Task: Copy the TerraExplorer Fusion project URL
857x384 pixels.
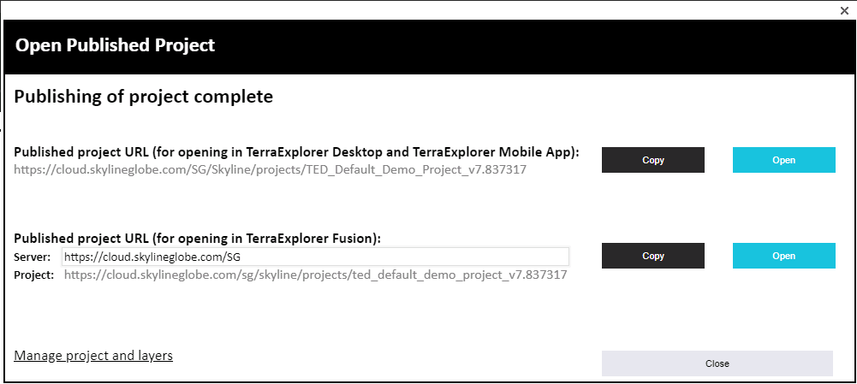Action: click(x=652, y=256)
